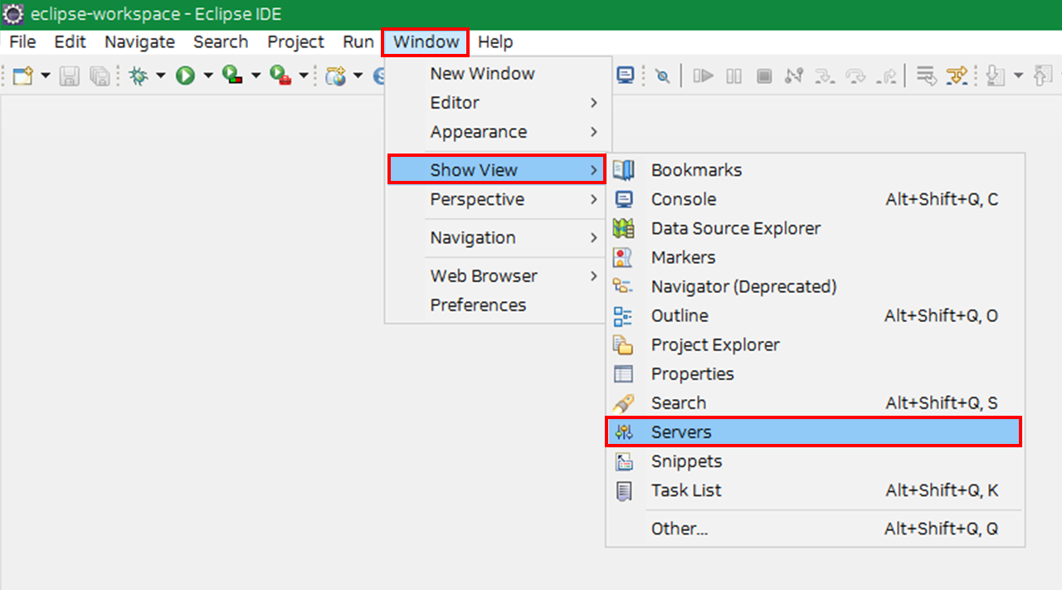Click the globe new web project icon
Viewport: 1062px width, 590px height.
[x=335, y=76]
